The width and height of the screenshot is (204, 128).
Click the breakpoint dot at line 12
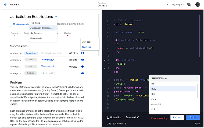pyautogui.click(x=105, y=60)
